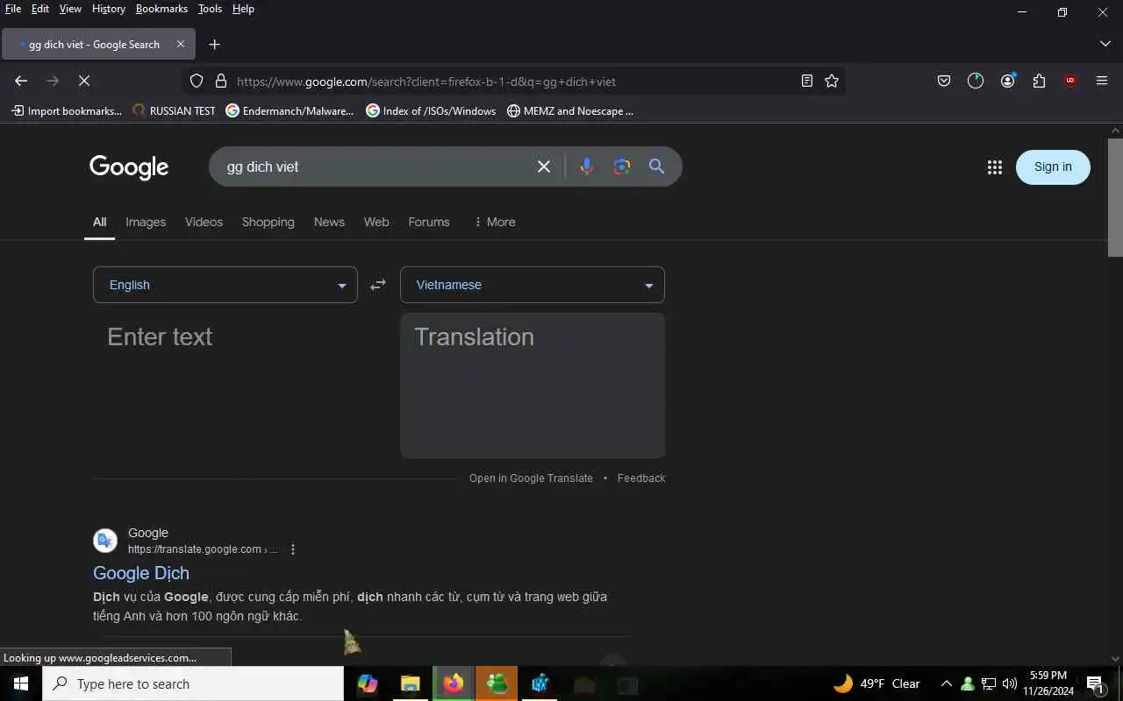Click the page vertical scrollbar thumb
1123x701 pixels.
click(1115, 197)
